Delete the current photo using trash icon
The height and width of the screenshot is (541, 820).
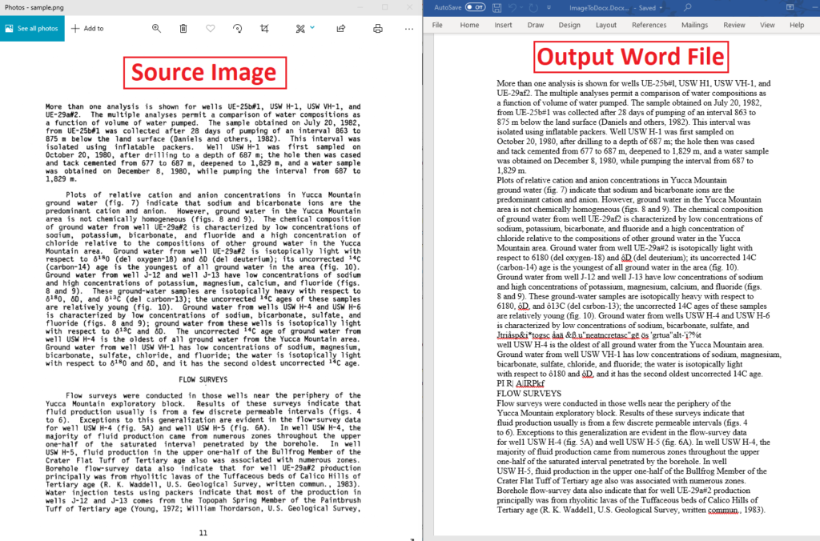click(184, 27)
